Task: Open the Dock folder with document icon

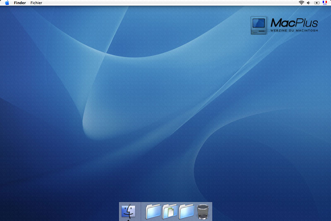Action: 170,211
